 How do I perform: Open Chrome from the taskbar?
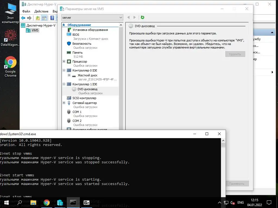[x=47, y=203]
